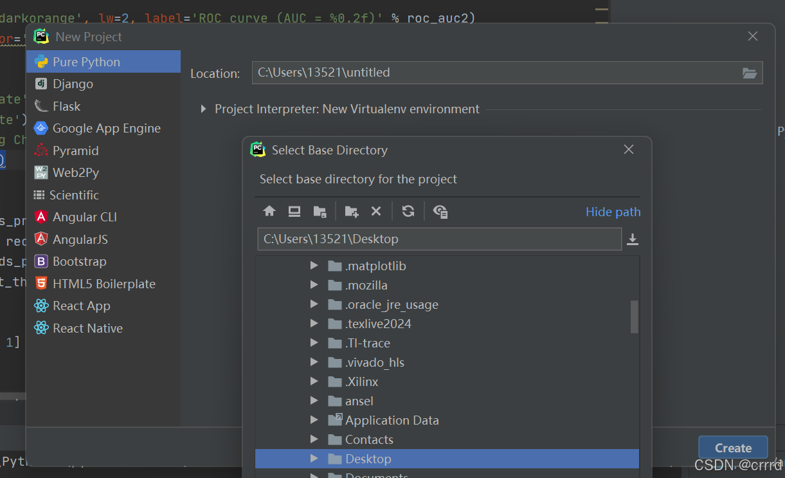Image resolution: width=785 pixels, height=478 pixels.
Task: Click the Create button
Action: pos(733,448)
